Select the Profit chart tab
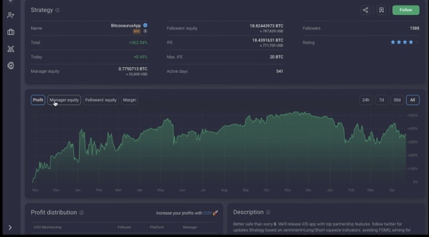This screenshot has width=429, height=237. [x=38, y=100]
